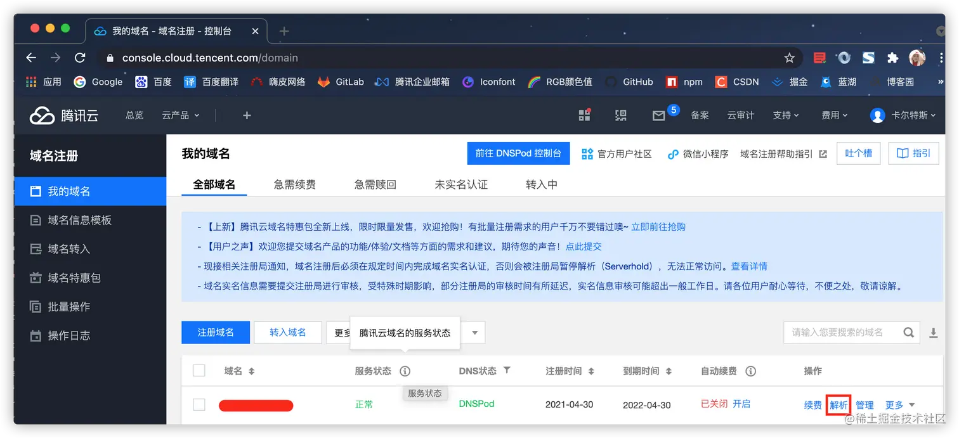The width and height of the screenshot is (959, 438).
Task: Click the Tencent Cloud logo
Action: (x=64, y=115)
